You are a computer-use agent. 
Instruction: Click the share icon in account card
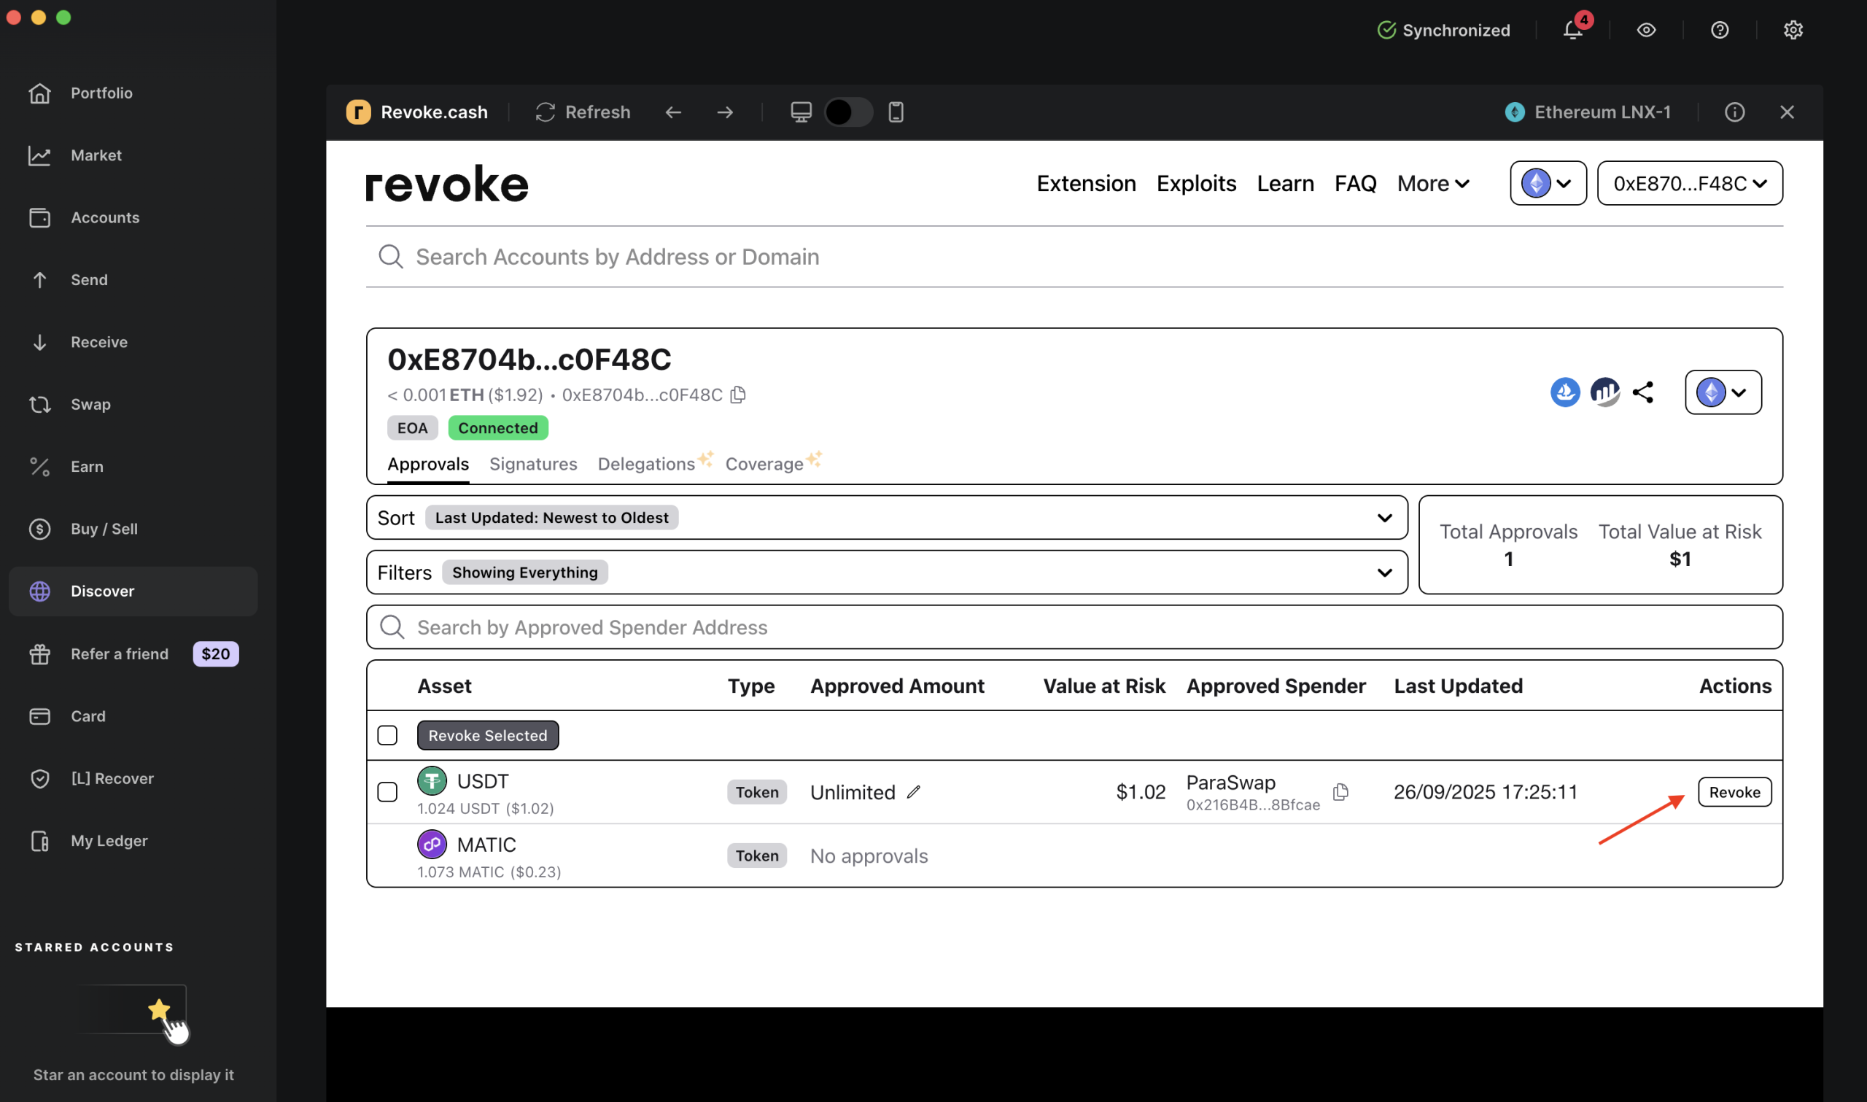pos(1643,392)
